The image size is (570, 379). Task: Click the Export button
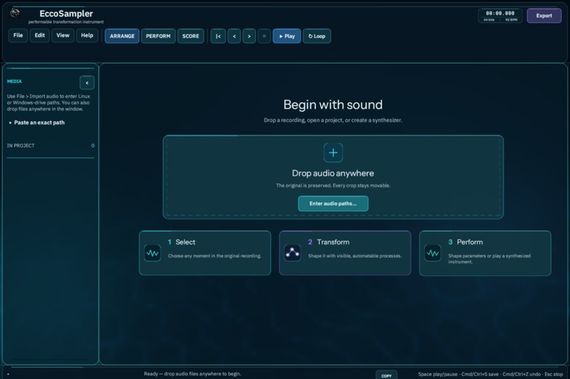[544, 16]
